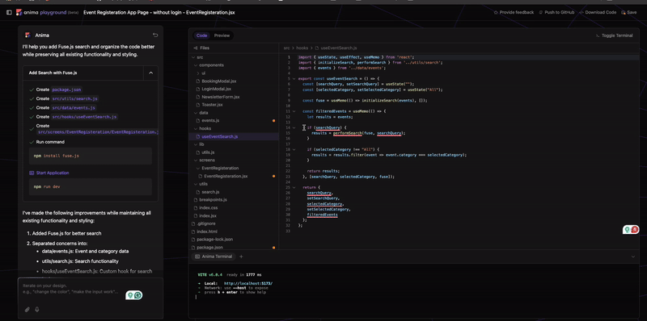
Task: Switch to the Preview tab
Action: coord(222,35)
